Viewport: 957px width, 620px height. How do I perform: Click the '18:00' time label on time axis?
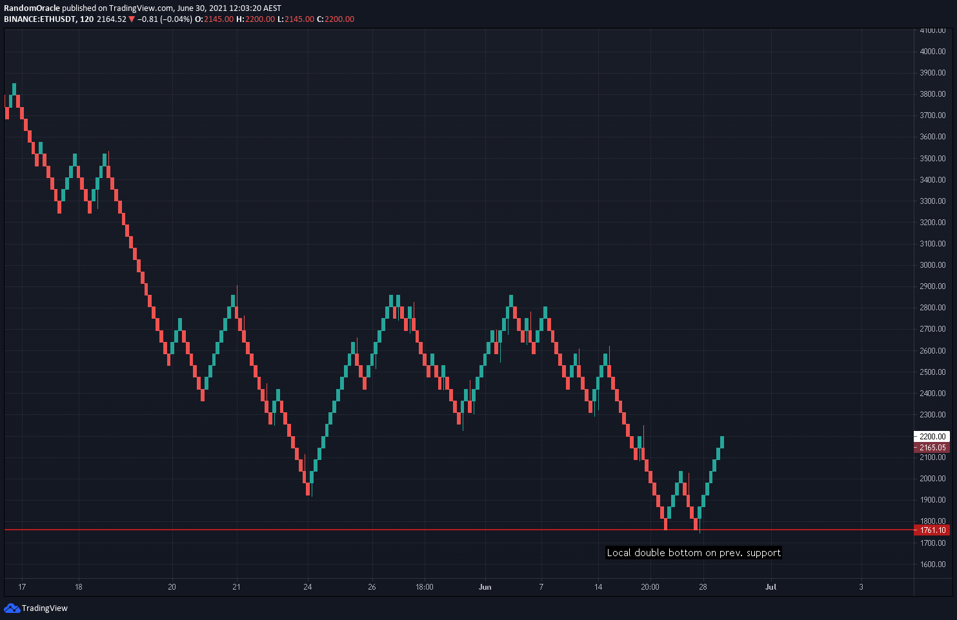(425, 587)
